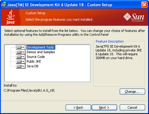Open the Public JRE drive icon dropdown

21,61
